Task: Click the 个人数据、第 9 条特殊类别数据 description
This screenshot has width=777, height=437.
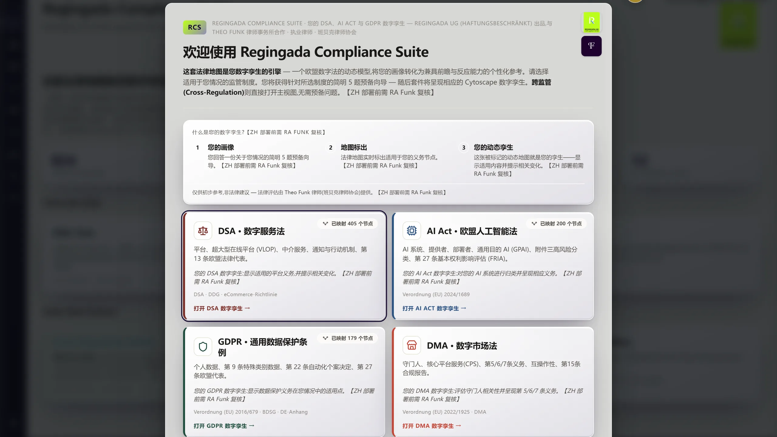Action: (283, 371)
